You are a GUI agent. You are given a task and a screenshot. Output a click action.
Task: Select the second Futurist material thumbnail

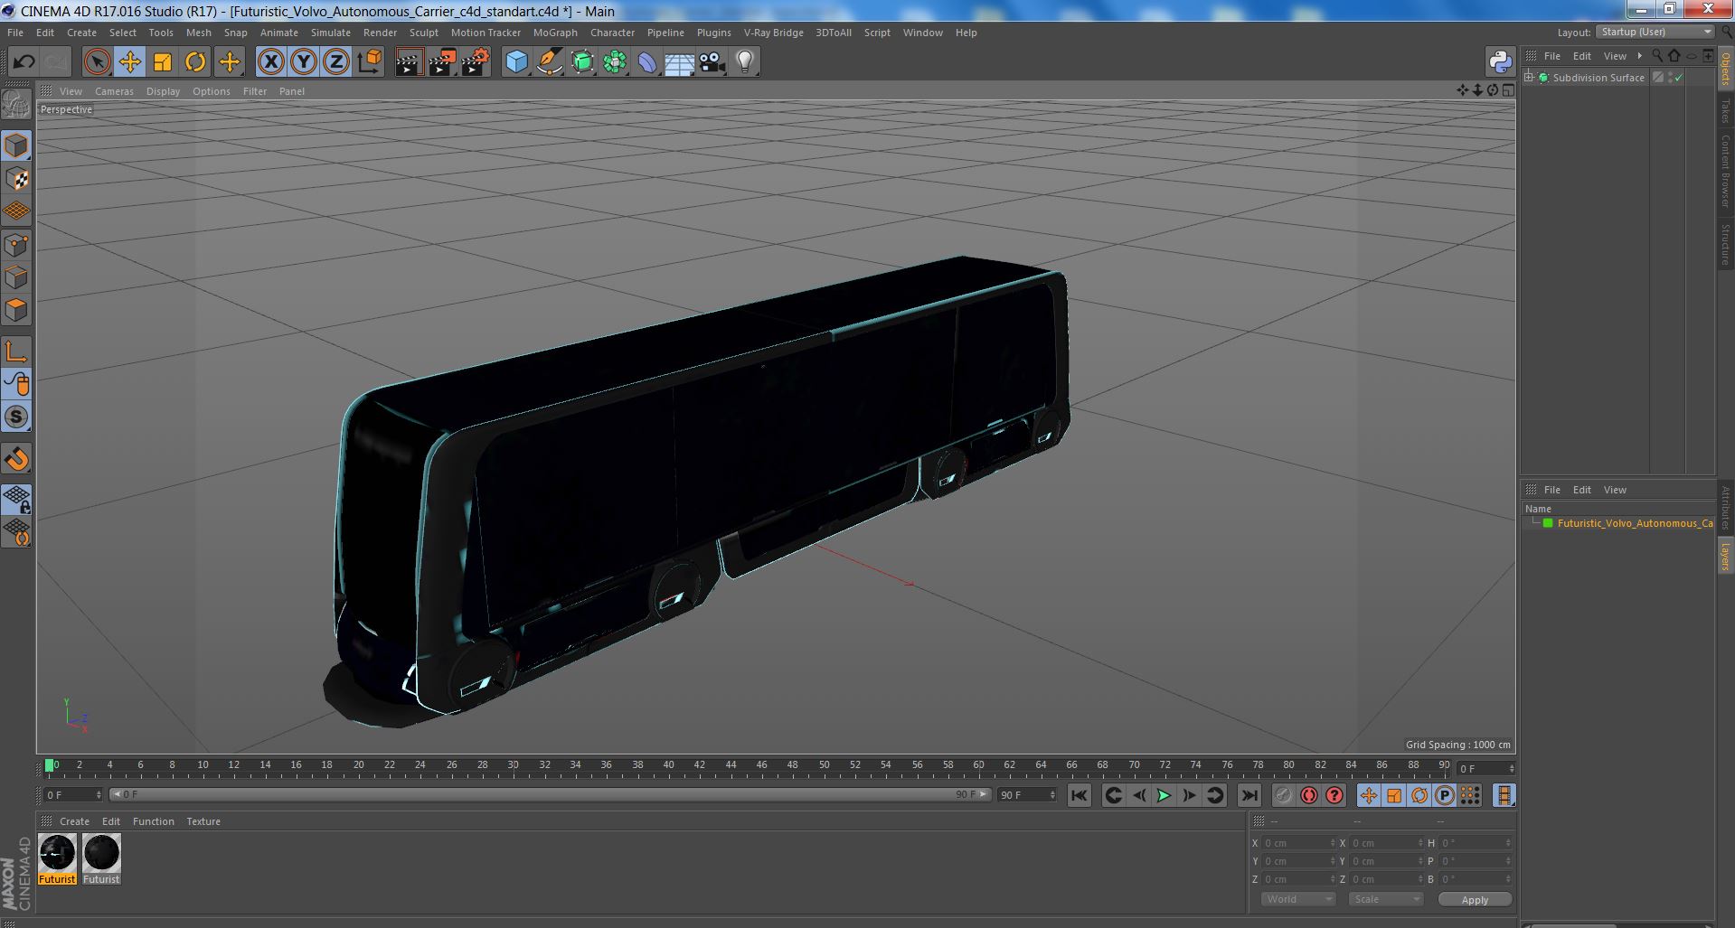click(101, 858)
